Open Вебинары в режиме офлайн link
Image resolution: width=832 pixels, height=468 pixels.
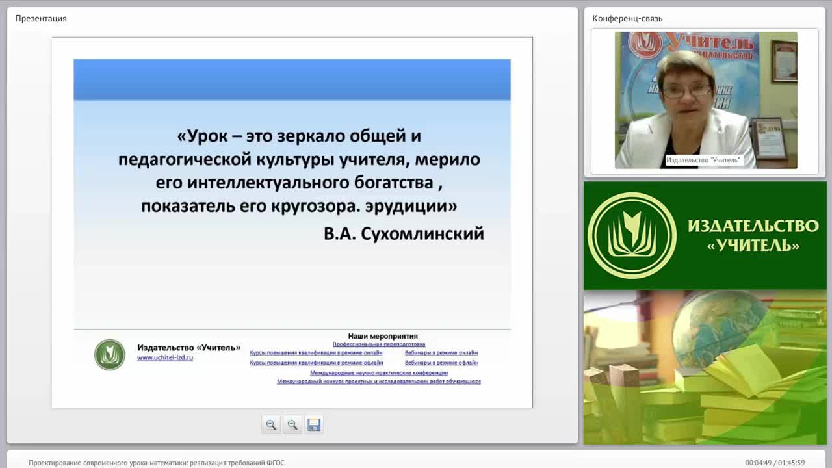[441, 363]
